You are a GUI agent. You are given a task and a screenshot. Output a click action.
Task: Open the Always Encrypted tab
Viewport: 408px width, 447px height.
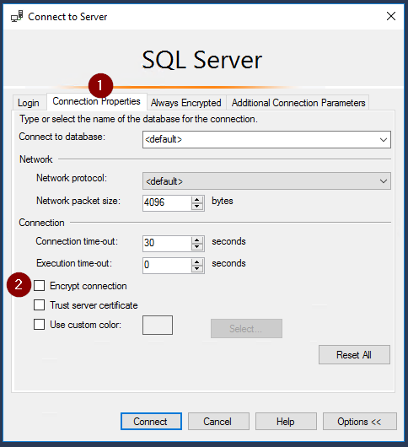point(186,103)
